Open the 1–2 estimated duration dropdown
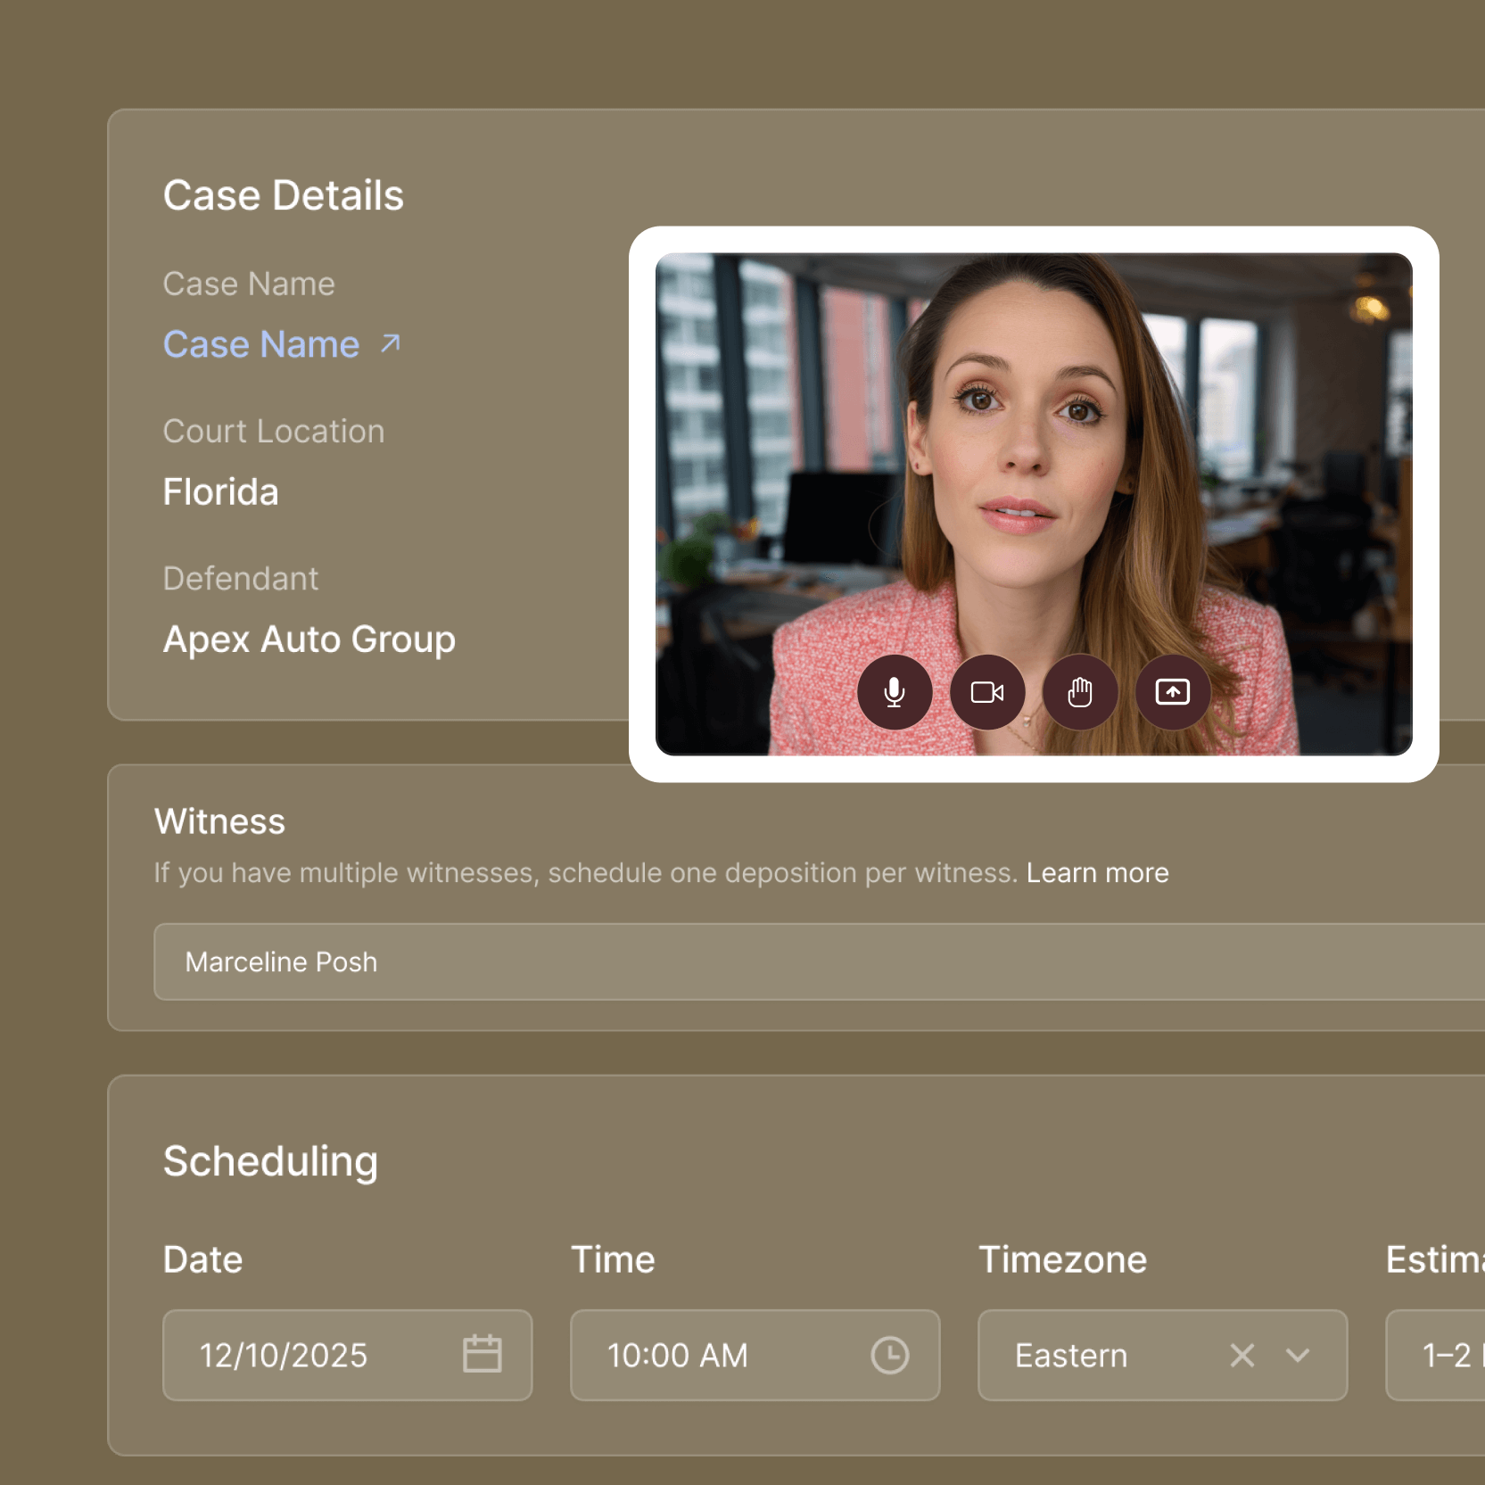 point(1436,1355)
